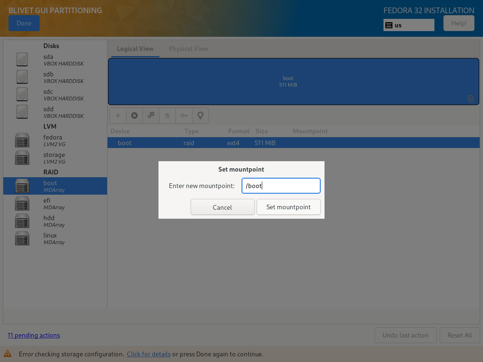Screen dimensions: 483x362
Task: Click the lightbulb device information icon
Action: pos(200,115)
